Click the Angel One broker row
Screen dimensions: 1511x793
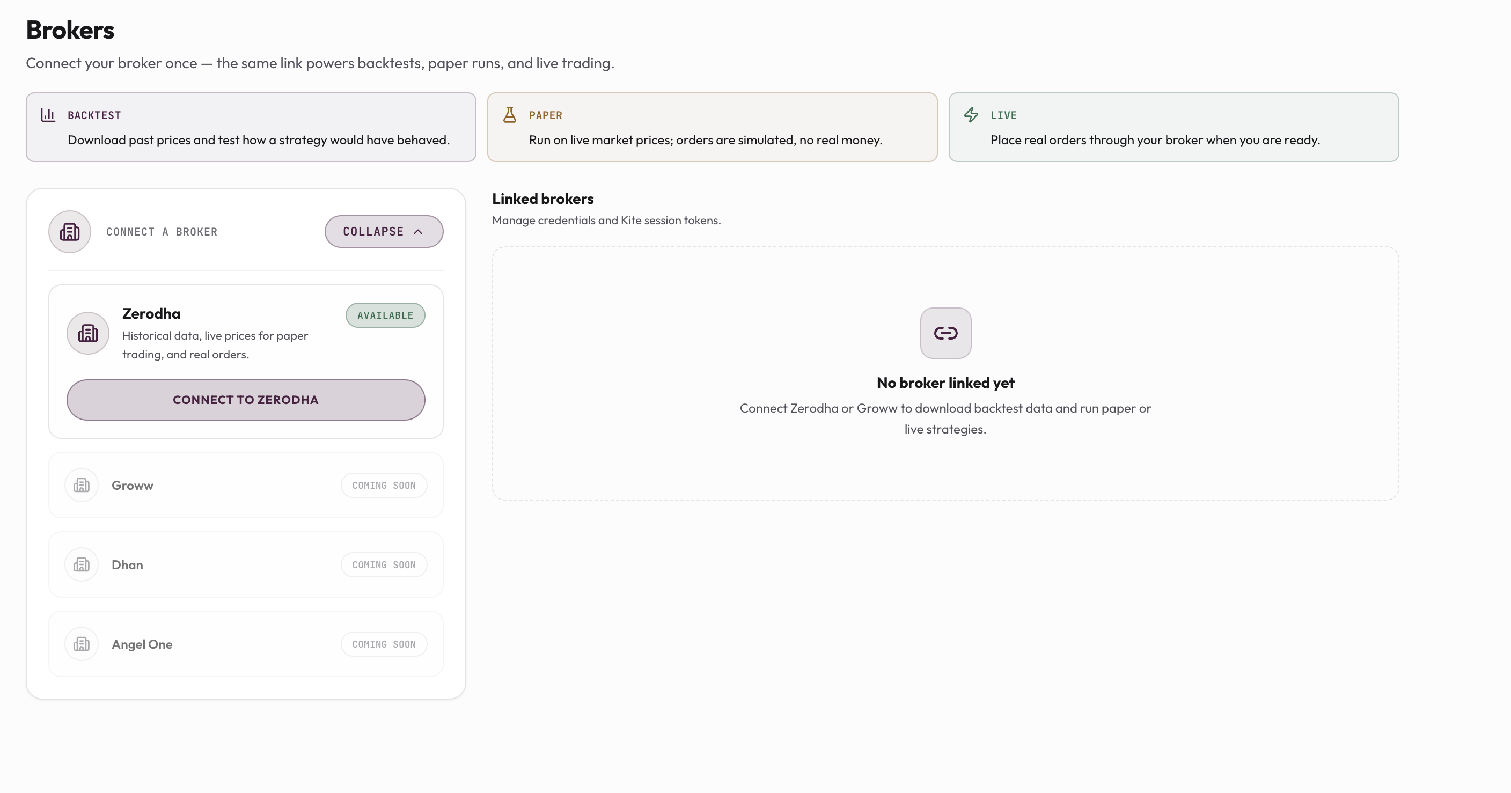(x=246, y=644)
